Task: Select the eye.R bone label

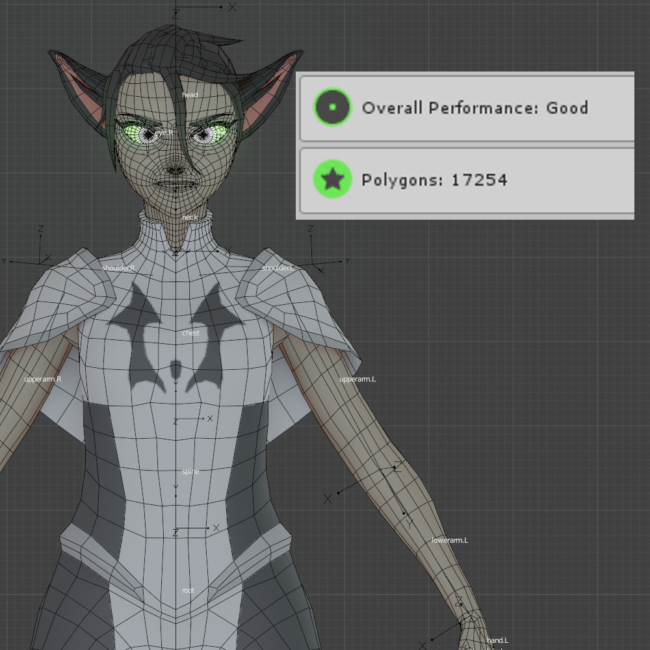Action: tap(164, 132)
